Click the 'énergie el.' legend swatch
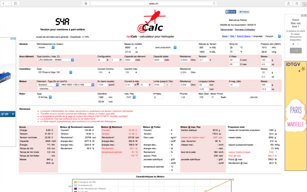 click(75, 182)
